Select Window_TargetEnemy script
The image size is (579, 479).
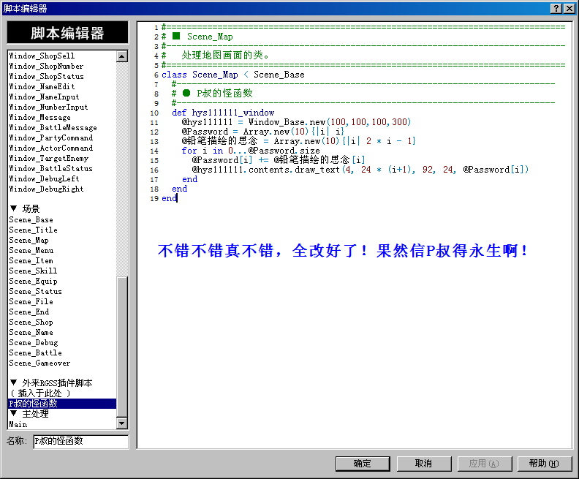click(49, 159)
